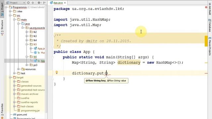The height and width of the screenshot is (119, 212).
Task: Select the programming.jar file icon
Action: (x=19, y=110)
